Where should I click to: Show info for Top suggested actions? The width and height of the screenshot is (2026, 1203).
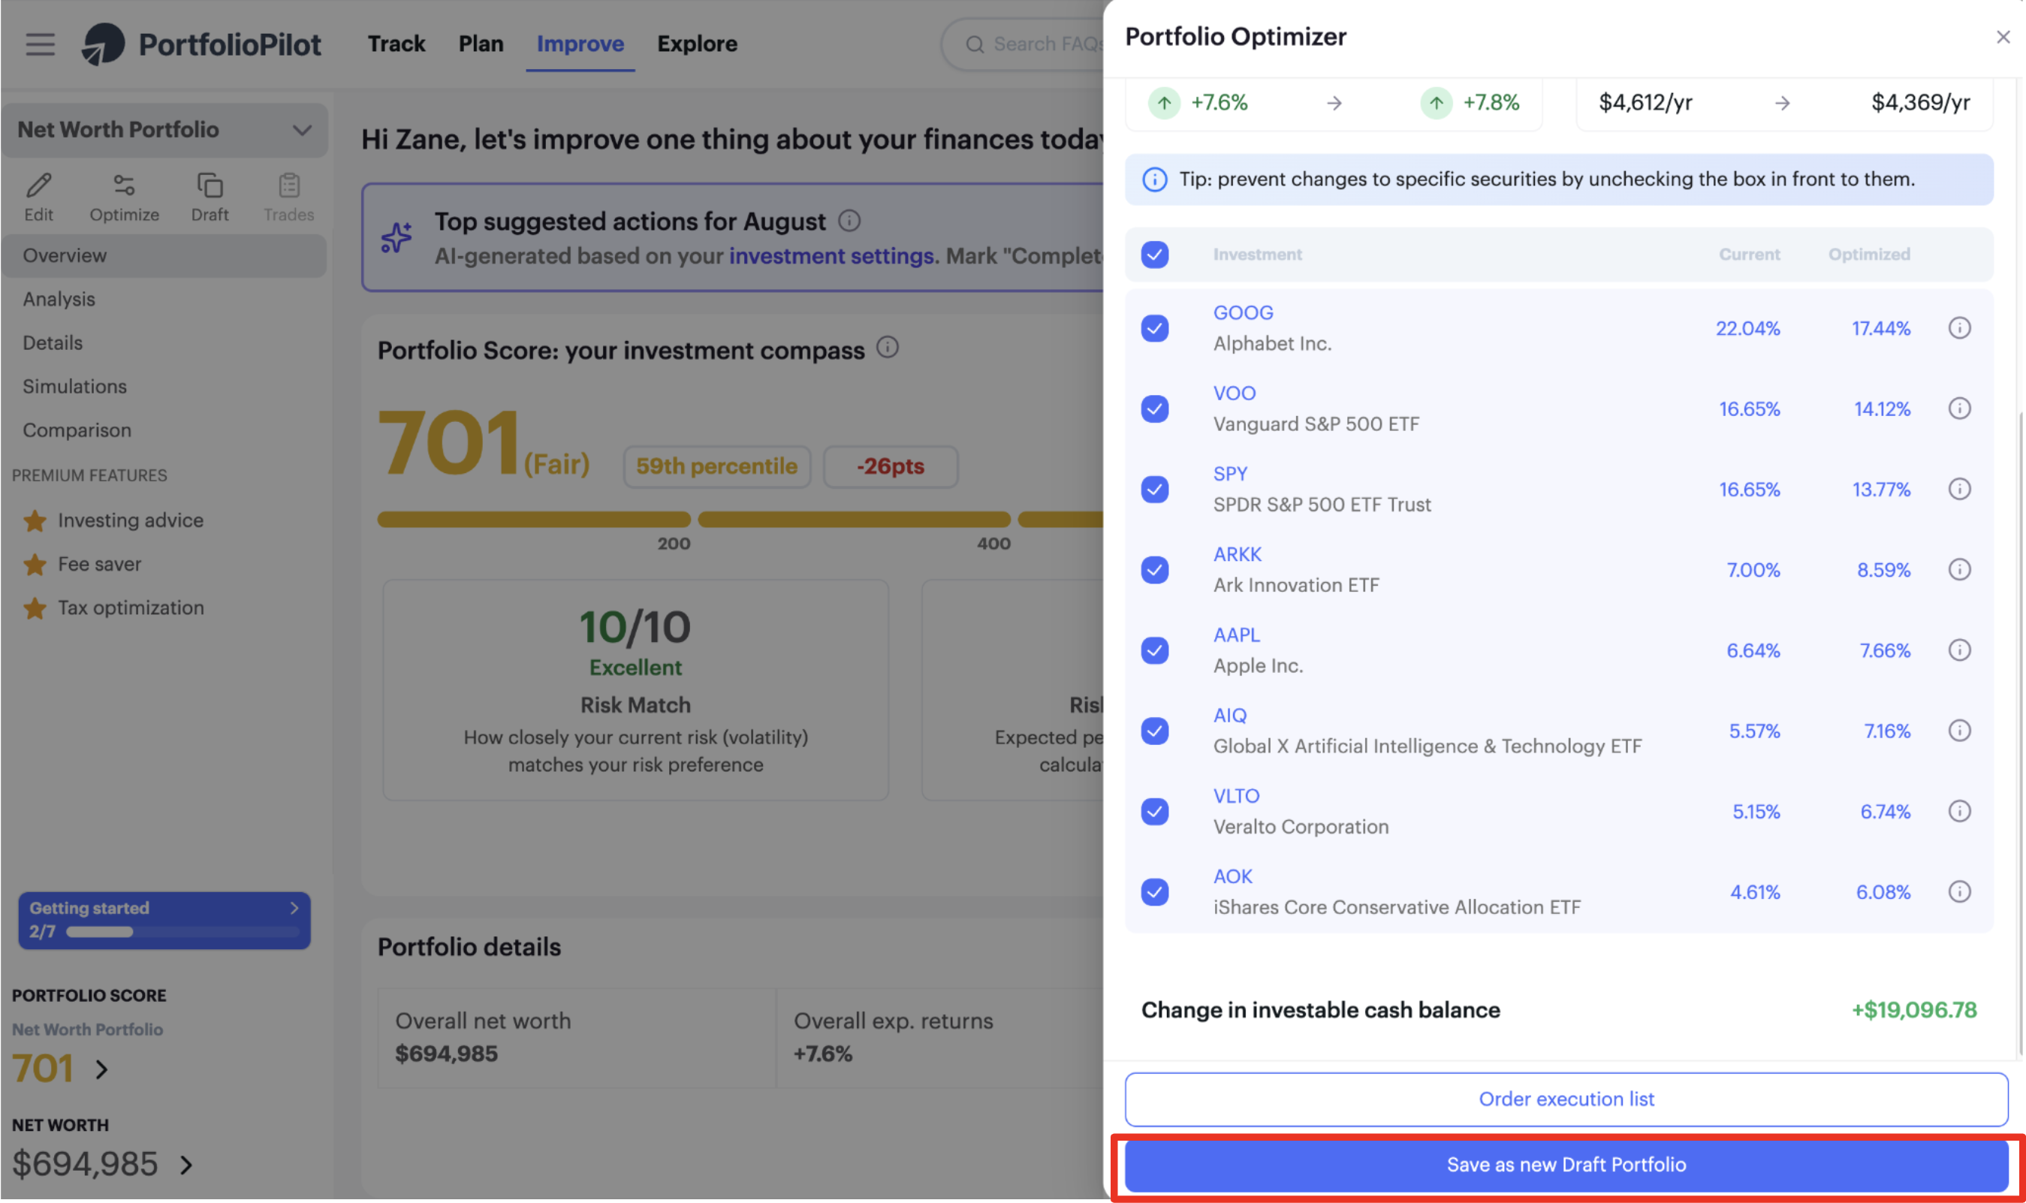point(849,221)
